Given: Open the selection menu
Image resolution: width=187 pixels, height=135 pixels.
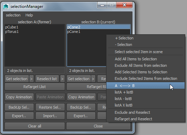Looking at the screenshot, I should [13, 15].
